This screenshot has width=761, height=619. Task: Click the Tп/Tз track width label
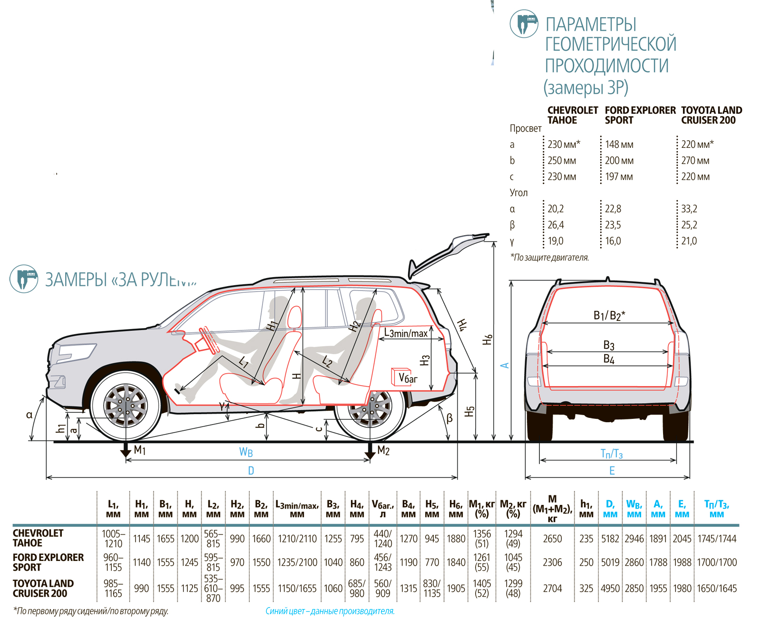tap(611, 454)
